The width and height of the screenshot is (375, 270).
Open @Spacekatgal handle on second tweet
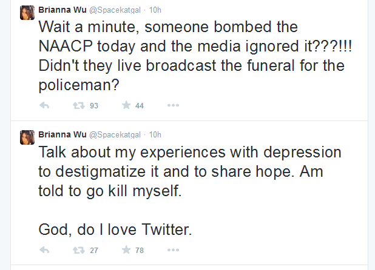point(115,135)
